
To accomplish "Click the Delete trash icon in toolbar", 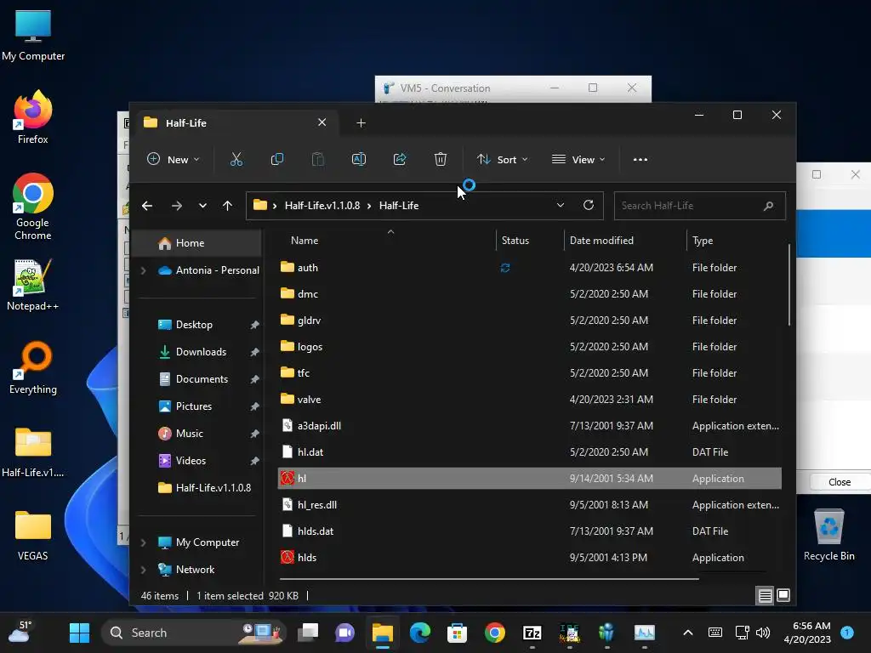I will point(440,159).
